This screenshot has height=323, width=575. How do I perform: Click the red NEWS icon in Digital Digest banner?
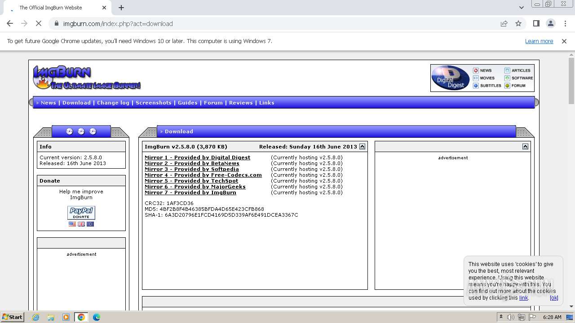coord(476,70)
